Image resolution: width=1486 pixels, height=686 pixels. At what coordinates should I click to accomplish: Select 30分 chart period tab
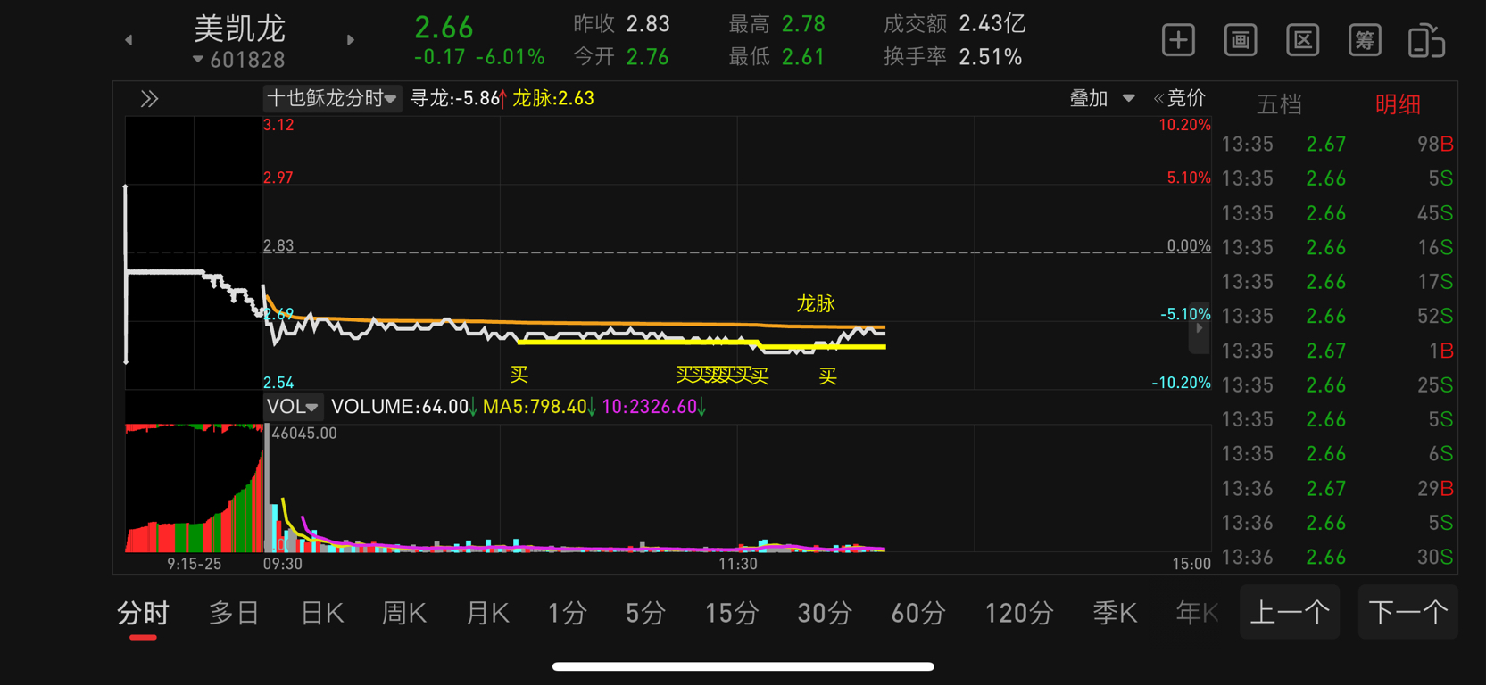[x=825, y=614]
